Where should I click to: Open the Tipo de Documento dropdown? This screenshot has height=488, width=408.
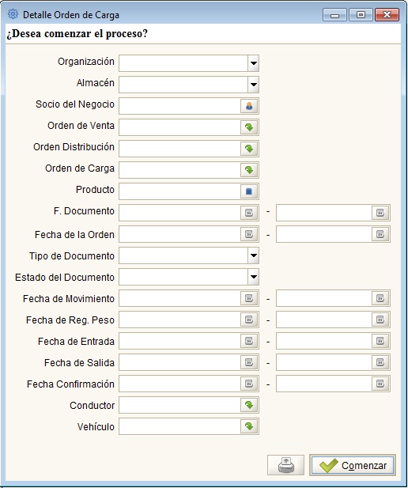254,255
